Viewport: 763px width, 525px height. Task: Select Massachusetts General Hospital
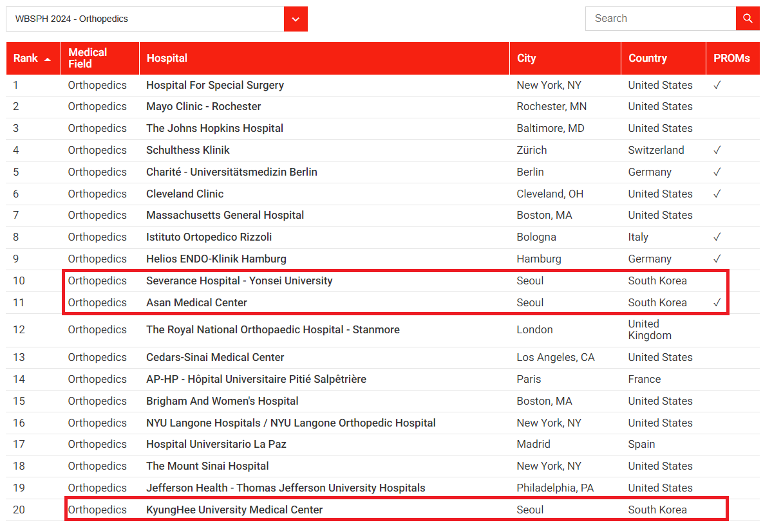pyautogui.click(x=225, y=216)
